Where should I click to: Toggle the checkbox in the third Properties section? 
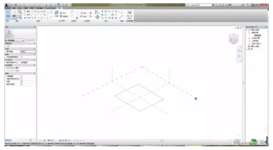click(x=21, y=57)
